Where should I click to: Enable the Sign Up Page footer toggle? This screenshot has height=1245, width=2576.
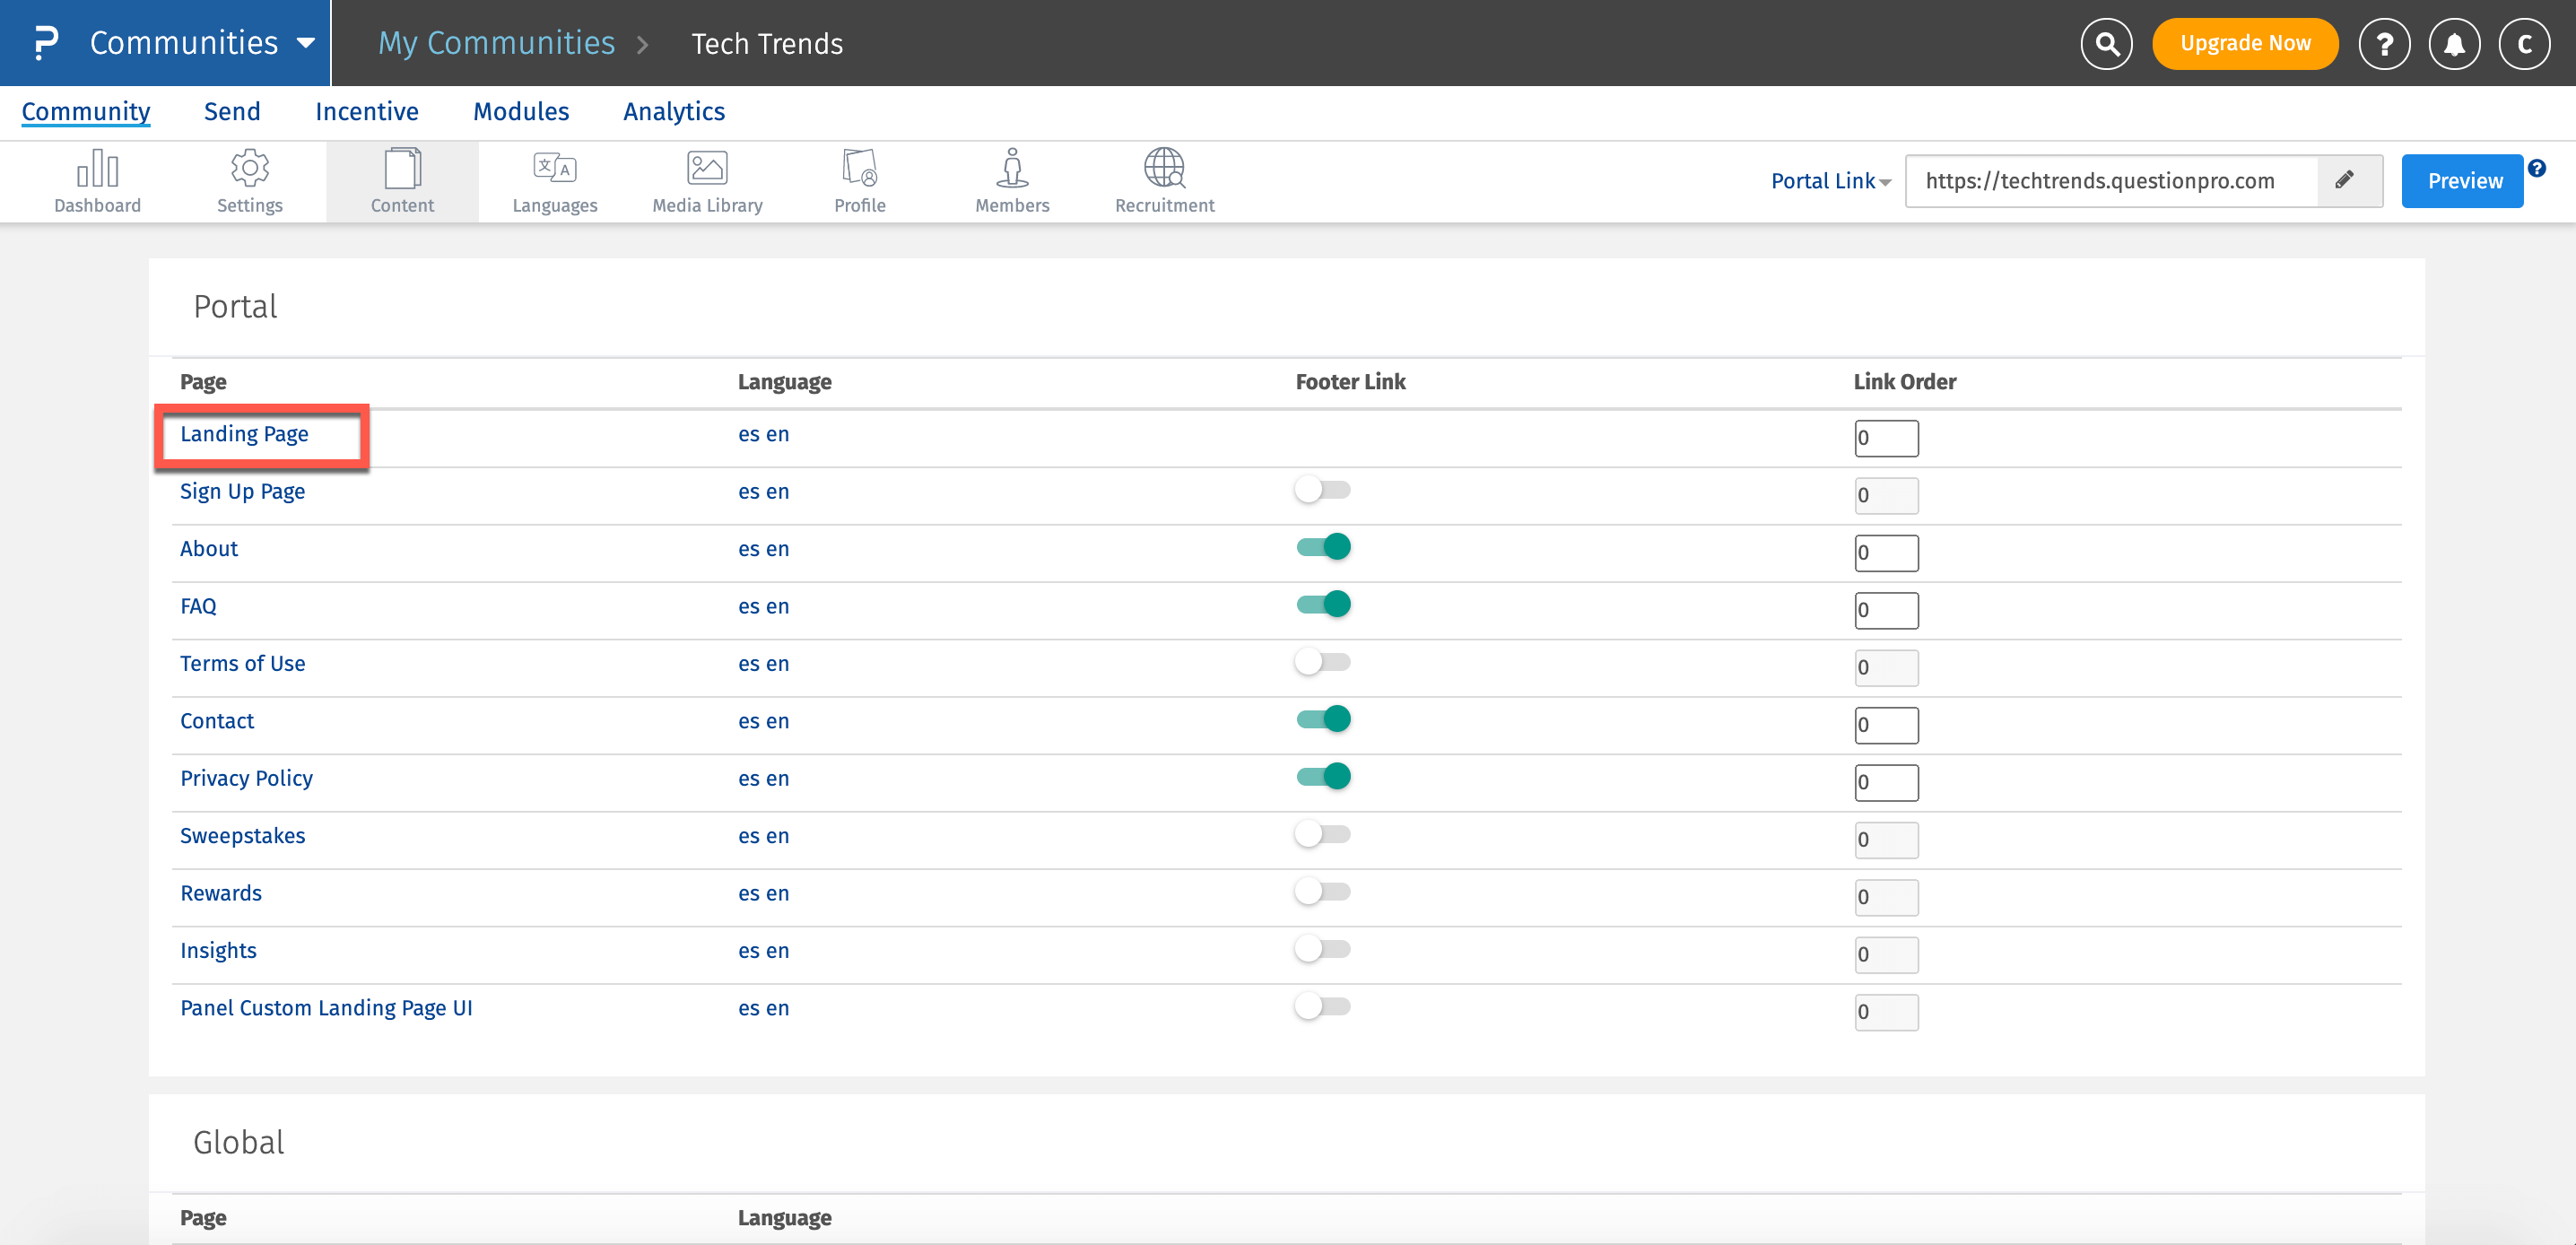[x=1322, y=490]
